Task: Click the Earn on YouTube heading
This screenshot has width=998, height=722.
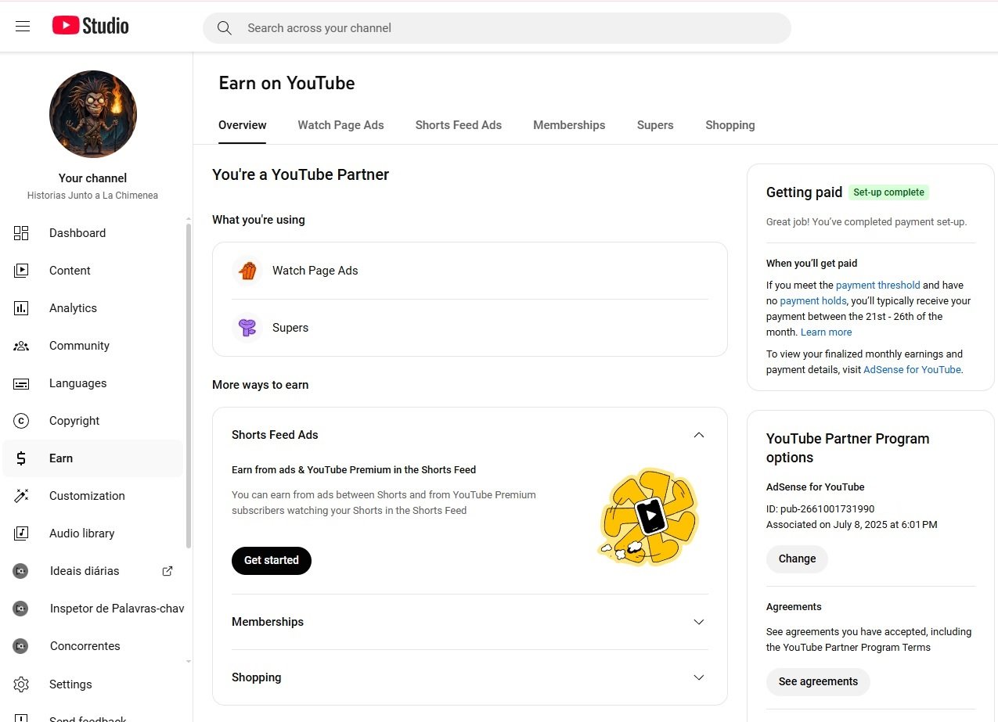Action: (x=286, y=84)
